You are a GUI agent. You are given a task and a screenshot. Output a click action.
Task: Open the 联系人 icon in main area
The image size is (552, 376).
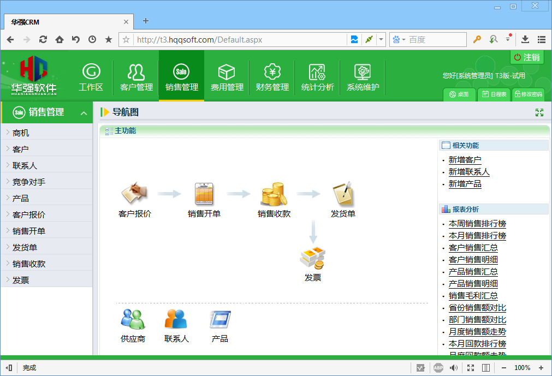click(x=176, y=319)
